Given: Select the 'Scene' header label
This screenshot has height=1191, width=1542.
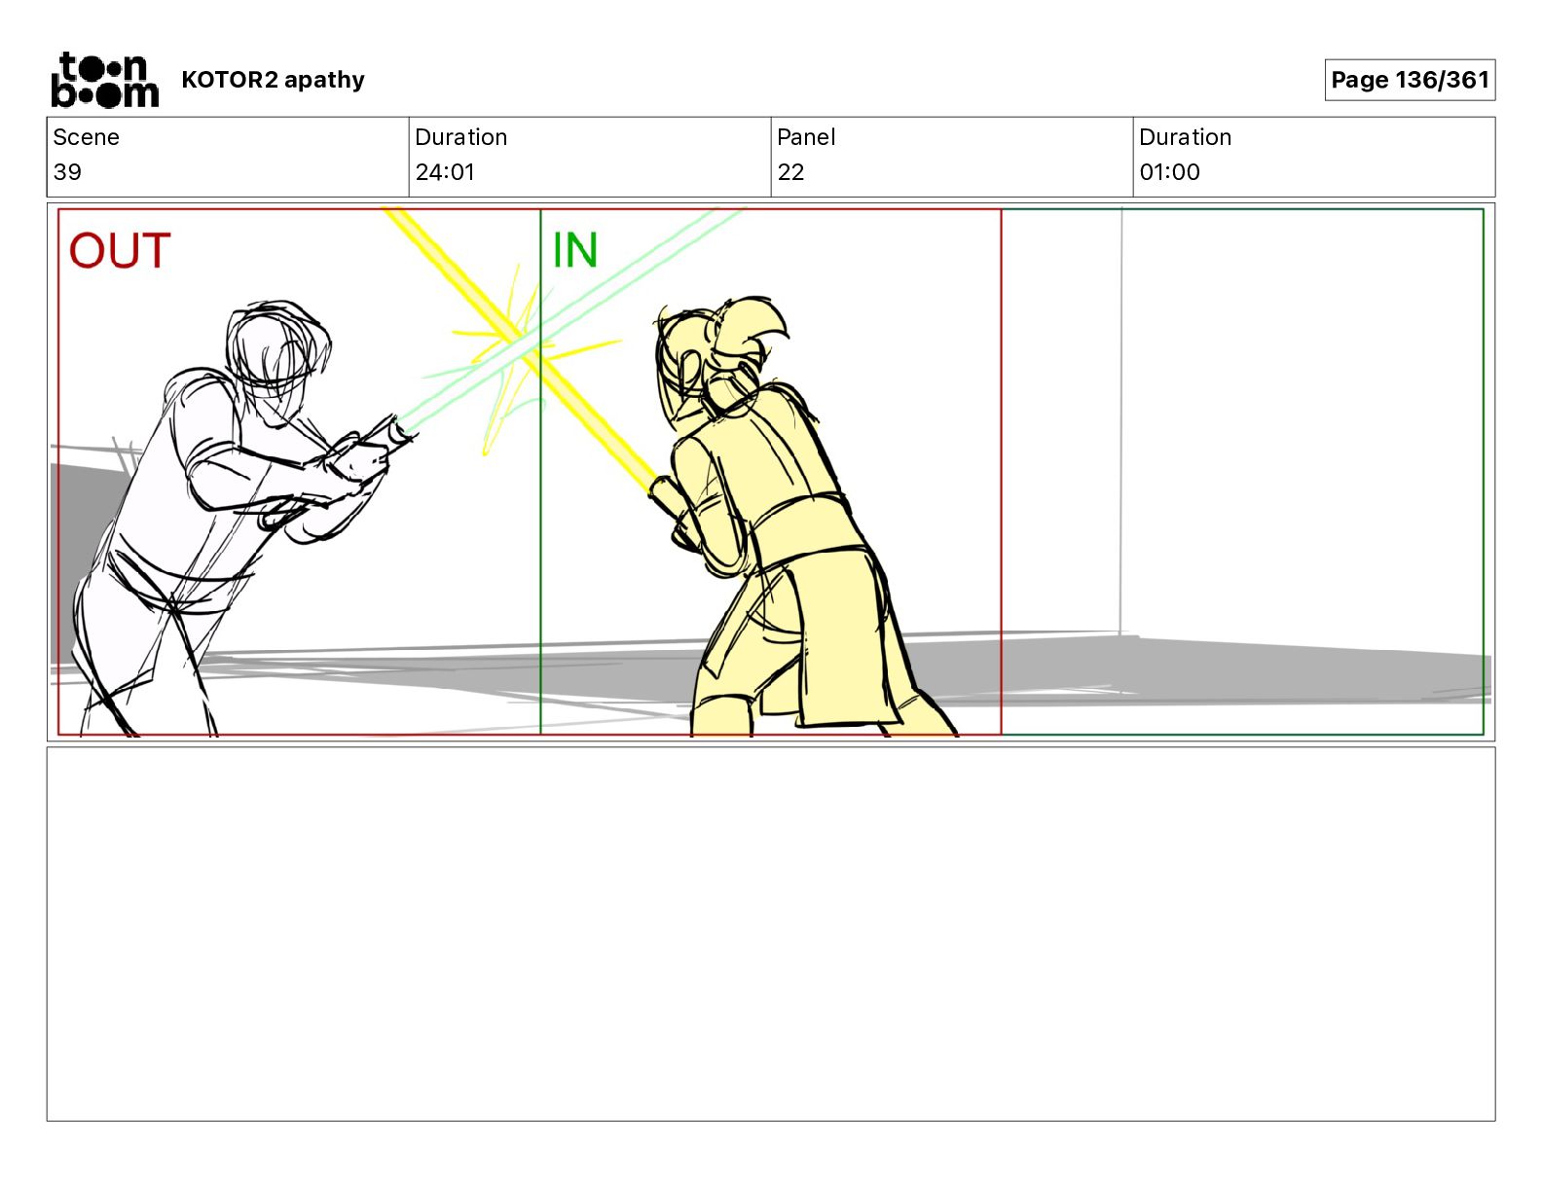Looking at the screenshot, I should (x=87, y=137).
